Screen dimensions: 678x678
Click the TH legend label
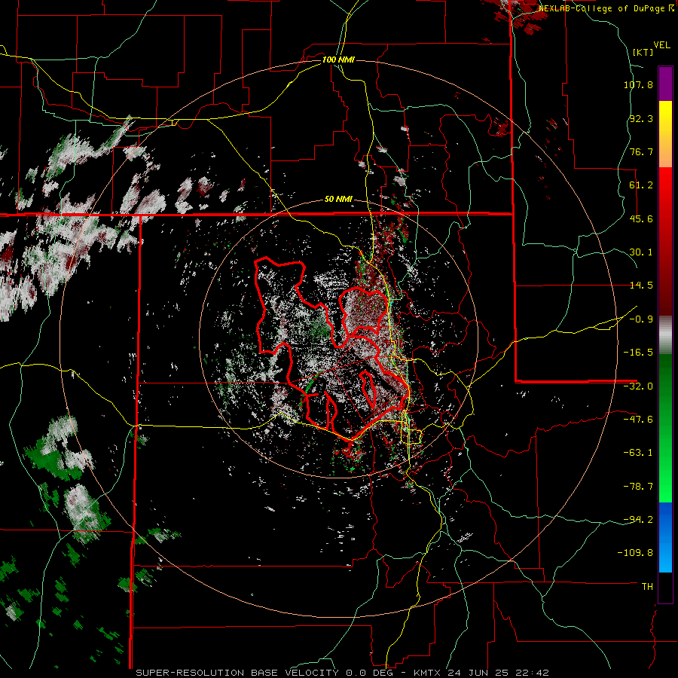[x=647, y=587]
